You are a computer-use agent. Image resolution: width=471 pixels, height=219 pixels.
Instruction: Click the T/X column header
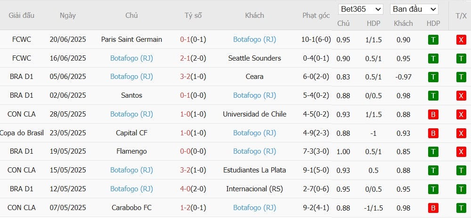tap(461, 16)
